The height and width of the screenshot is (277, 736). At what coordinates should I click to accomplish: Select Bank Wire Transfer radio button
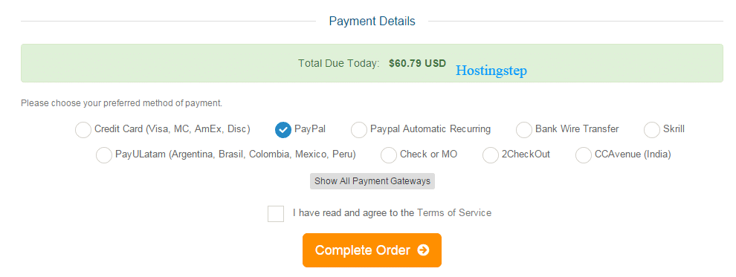524,130
